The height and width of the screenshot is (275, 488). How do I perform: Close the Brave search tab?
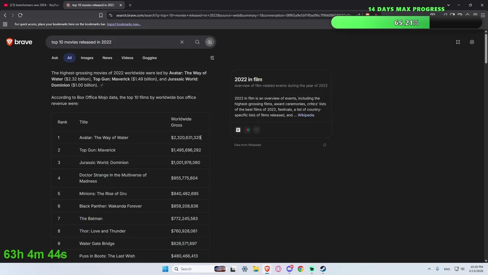[121, 5]
